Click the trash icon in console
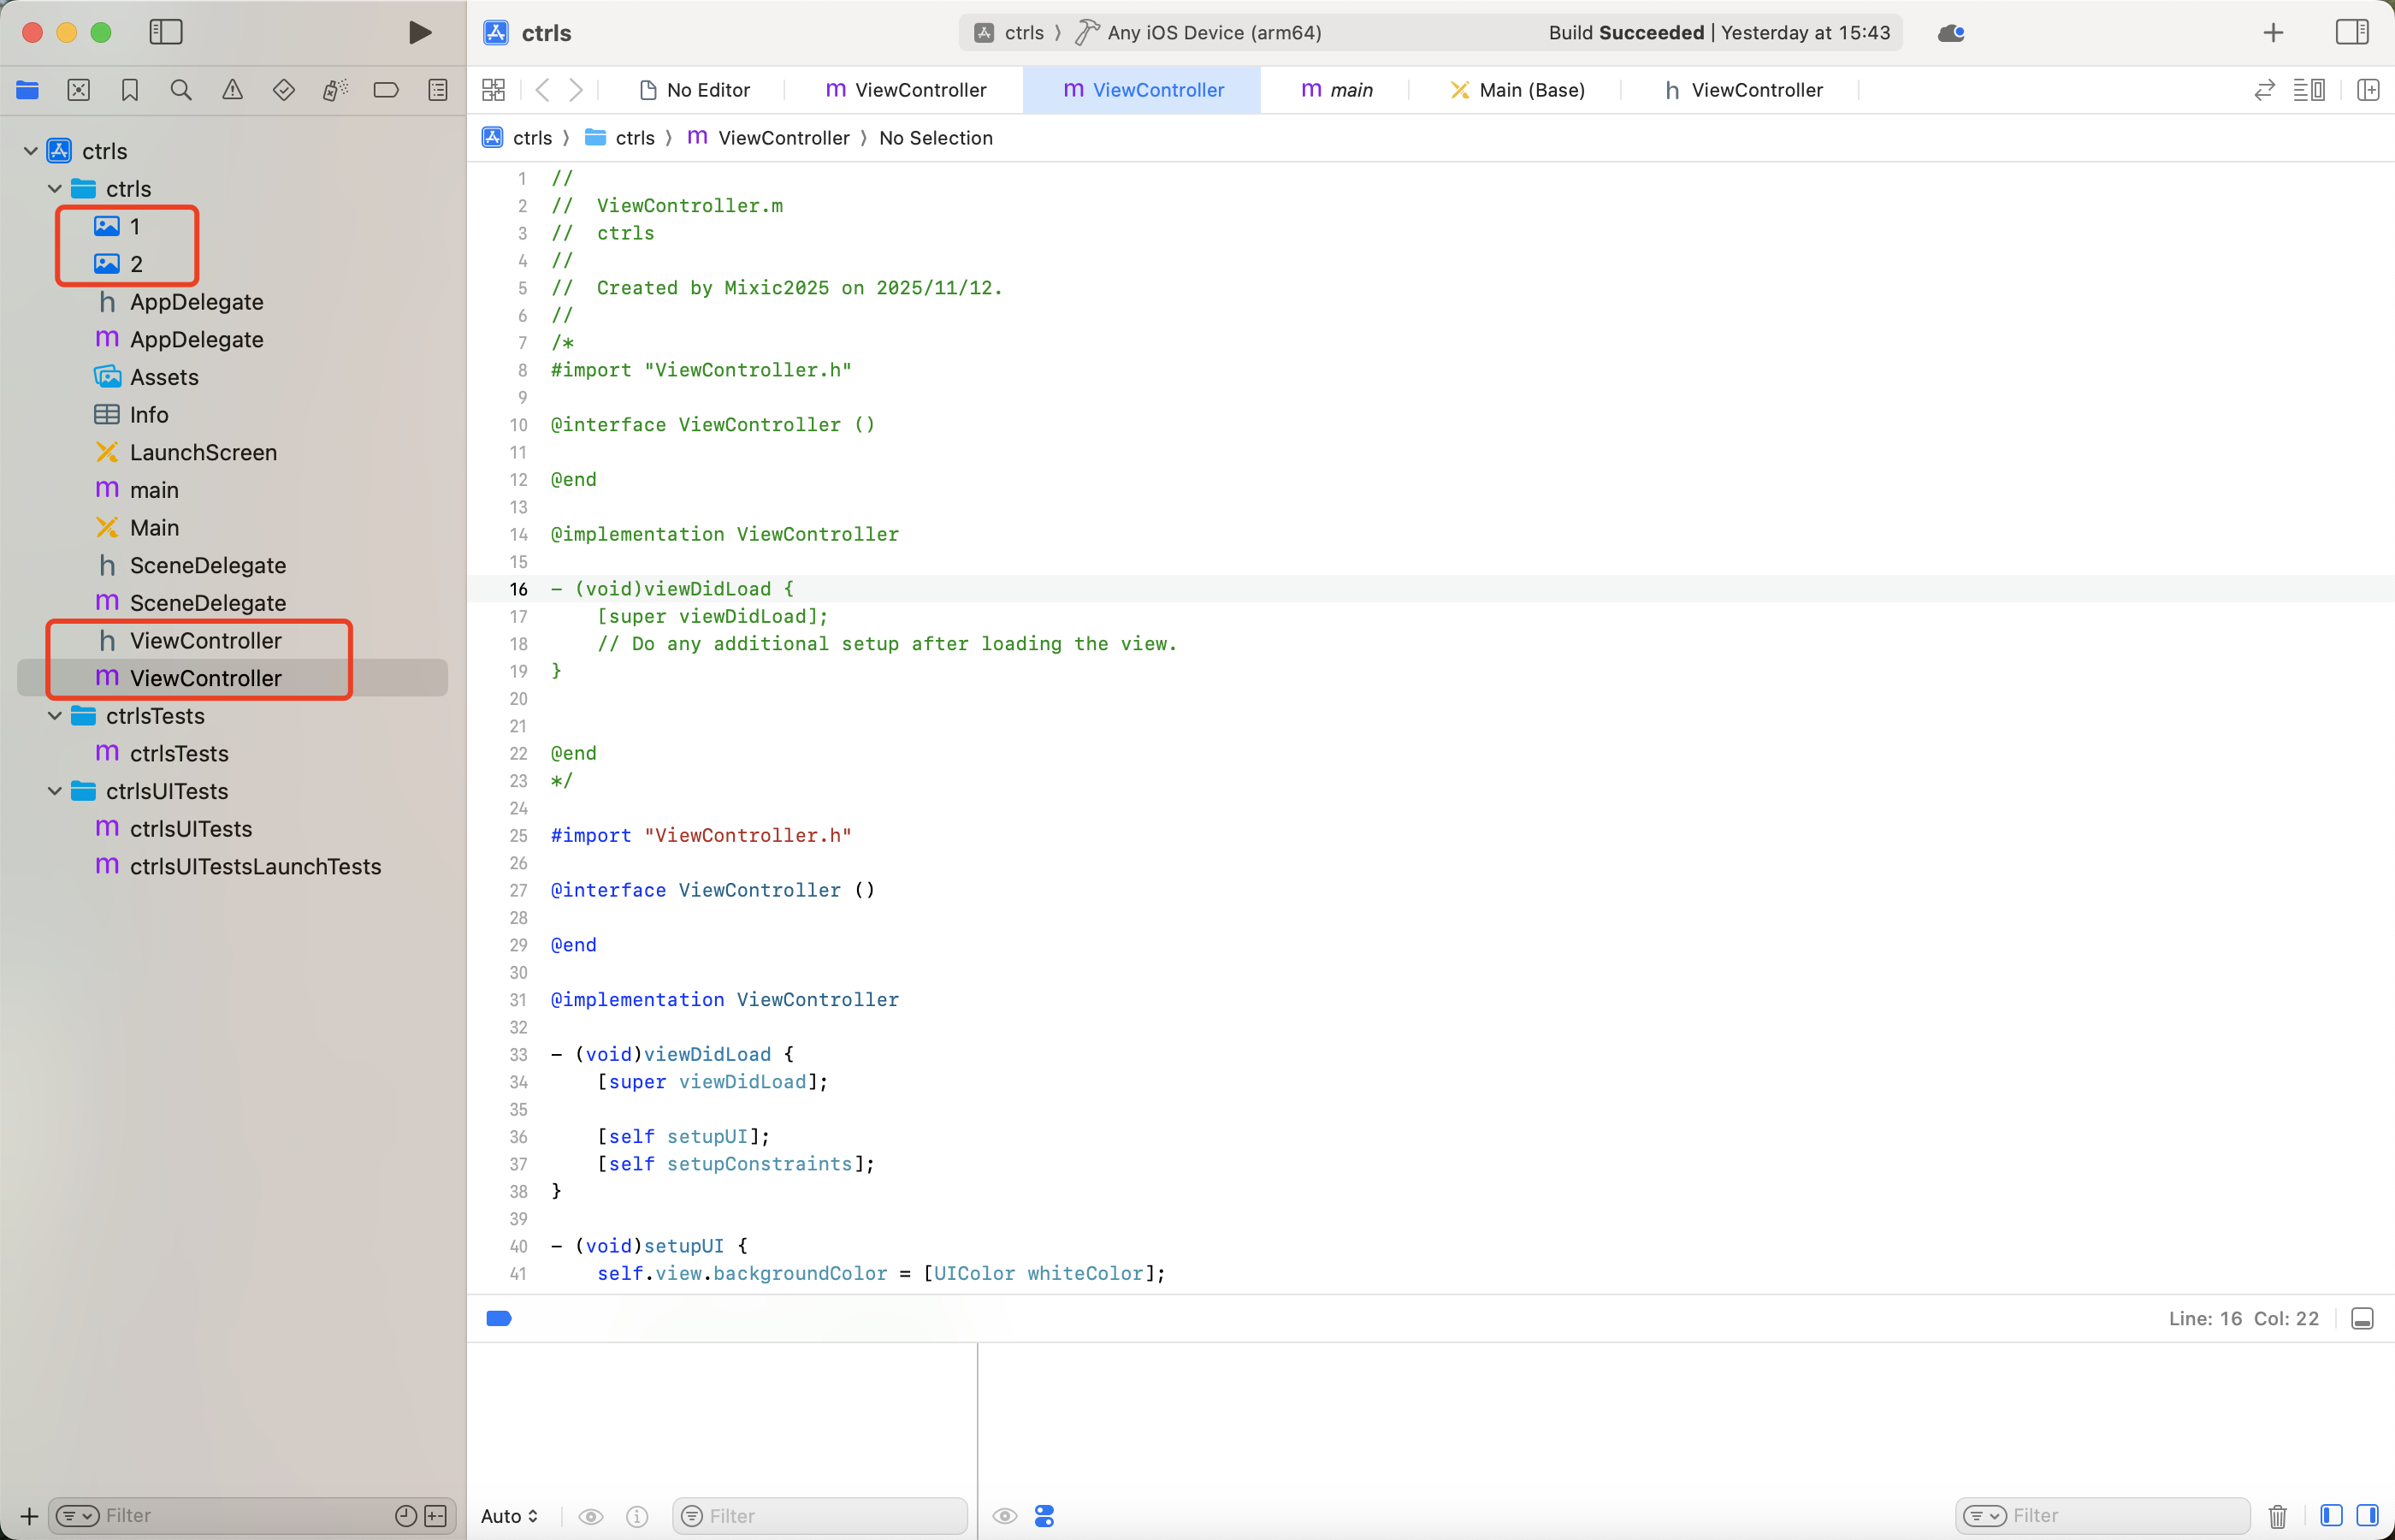This screenshot has width=2395, height=1540. (x=2278, y=1516)
